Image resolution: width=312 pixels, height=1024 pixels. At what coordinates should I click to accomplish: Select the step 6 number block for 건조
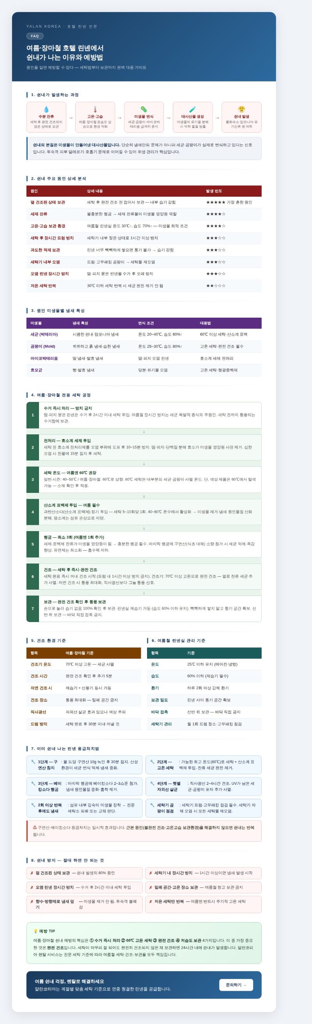click(33, 576)
